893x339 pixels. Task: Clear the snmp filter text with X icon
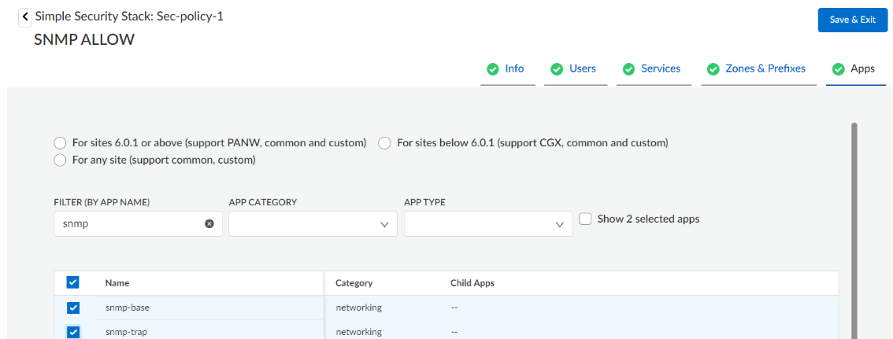pyautogui.click(x=209, y=223)
